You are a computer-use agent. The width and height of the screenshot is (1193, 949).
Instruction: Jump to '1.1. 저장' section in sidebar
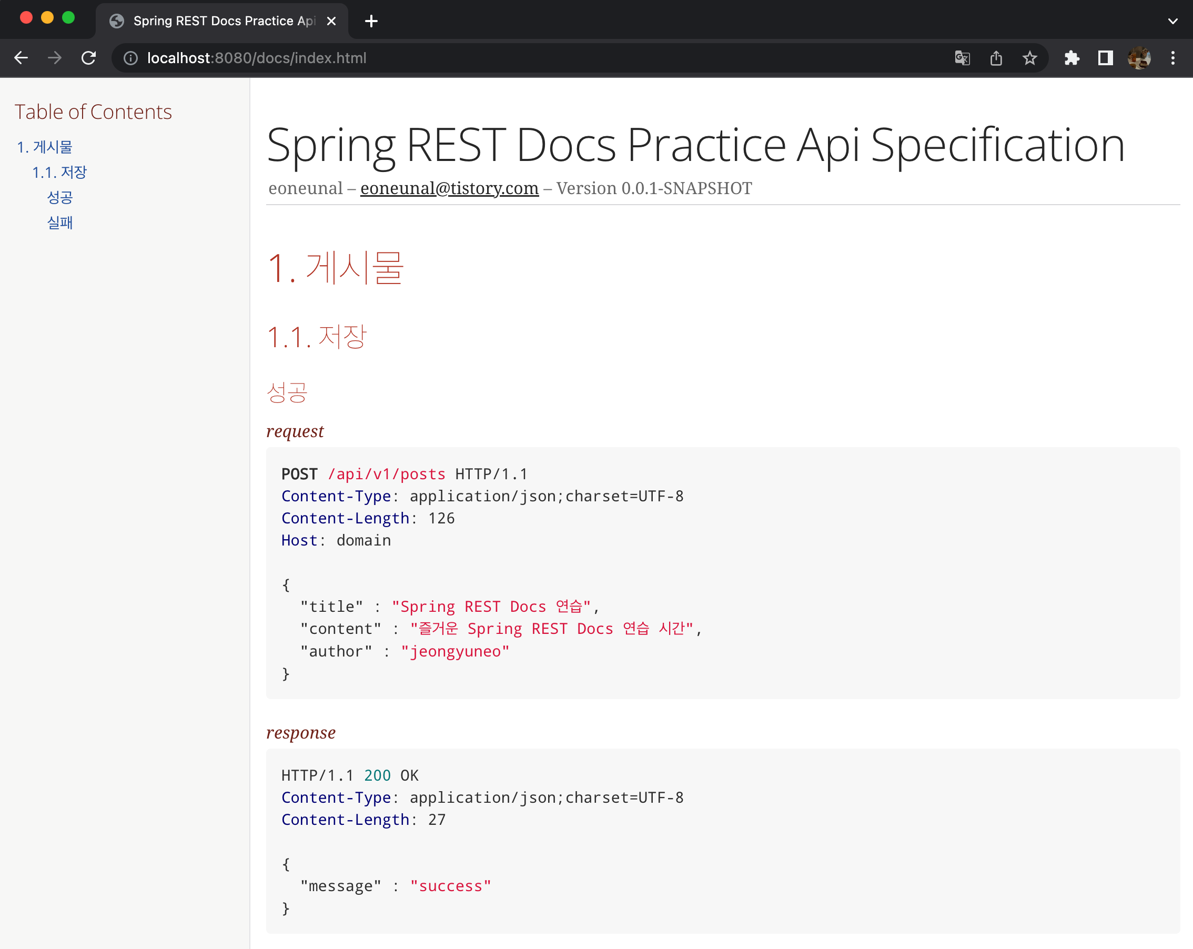tap(59, 172)
